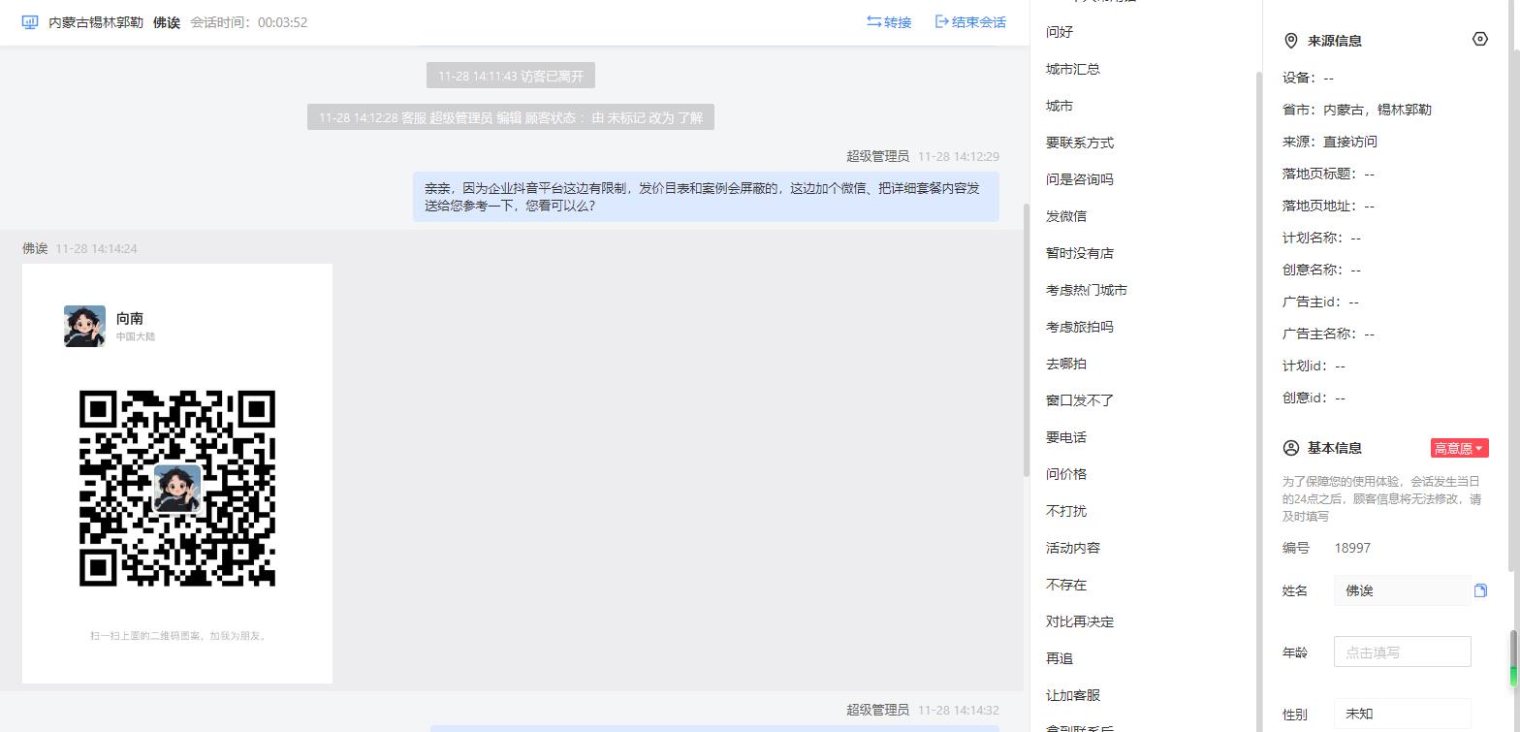Click the 来源 value 直接访问

[1350, 142]
